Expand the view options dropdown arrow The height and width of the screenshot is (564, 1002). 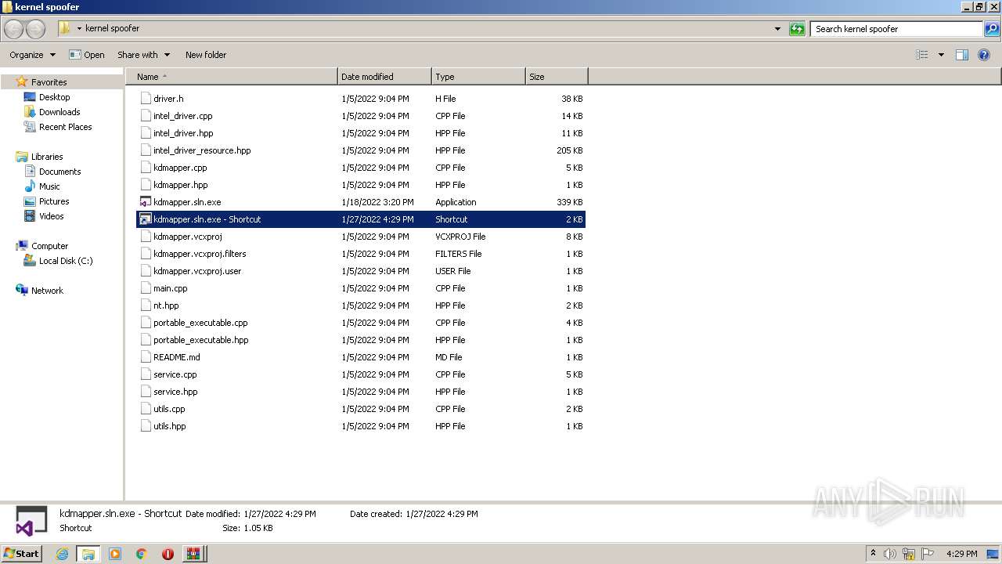click(x=941, y=55)
